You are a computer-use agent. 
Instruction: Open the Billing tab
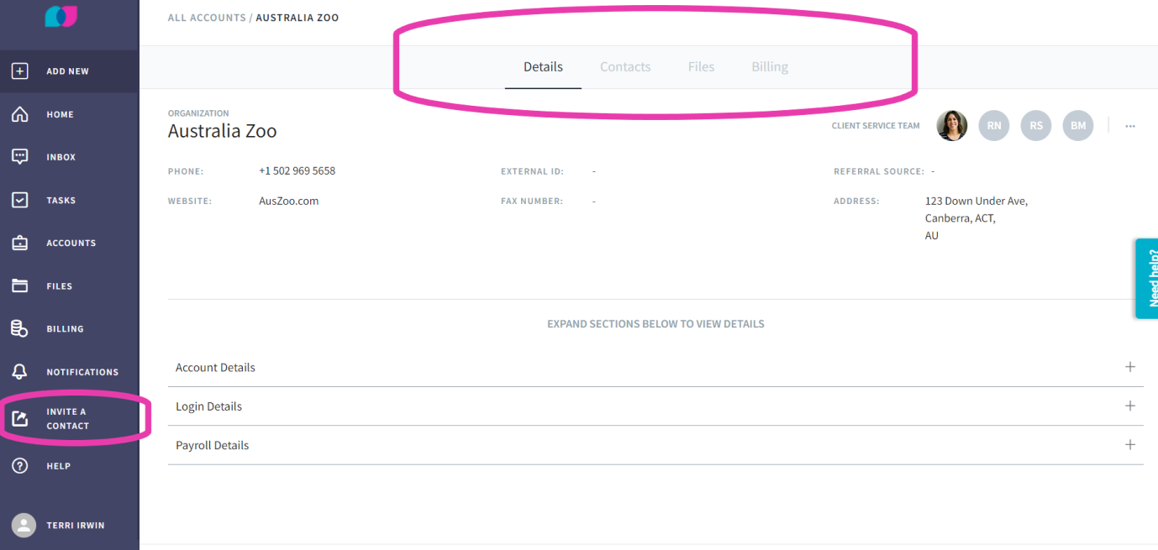click(x=770, y=67)
